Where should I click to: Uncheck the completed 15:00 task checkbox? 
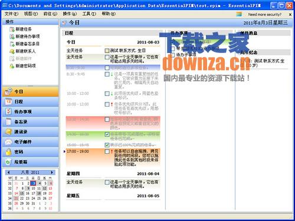107,145
